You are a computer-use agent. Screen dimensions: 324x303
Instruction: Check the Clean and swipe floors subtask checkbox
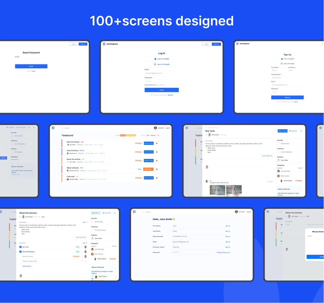tap(20, 261)
